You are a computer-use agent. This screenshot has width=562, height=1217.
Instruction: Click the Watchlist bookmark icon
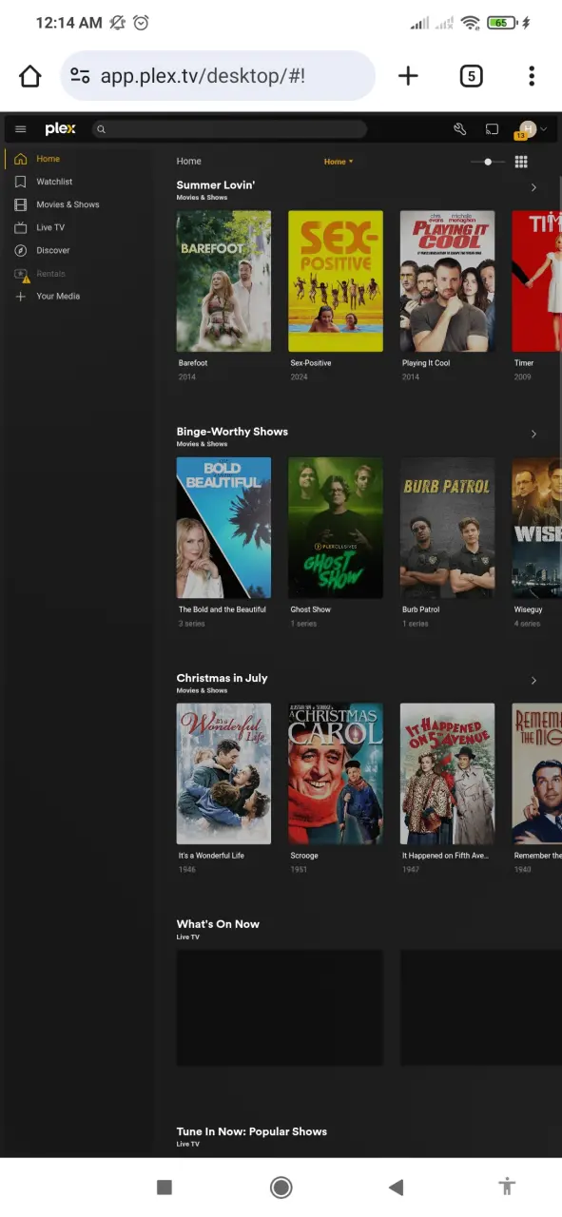pos(21,182)
